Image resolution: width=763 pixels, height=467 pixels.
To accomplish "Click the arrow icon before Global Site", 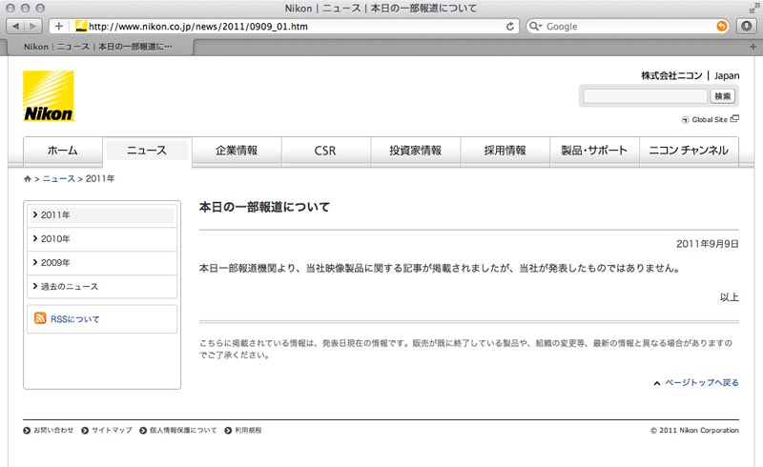I will (685, 120).
